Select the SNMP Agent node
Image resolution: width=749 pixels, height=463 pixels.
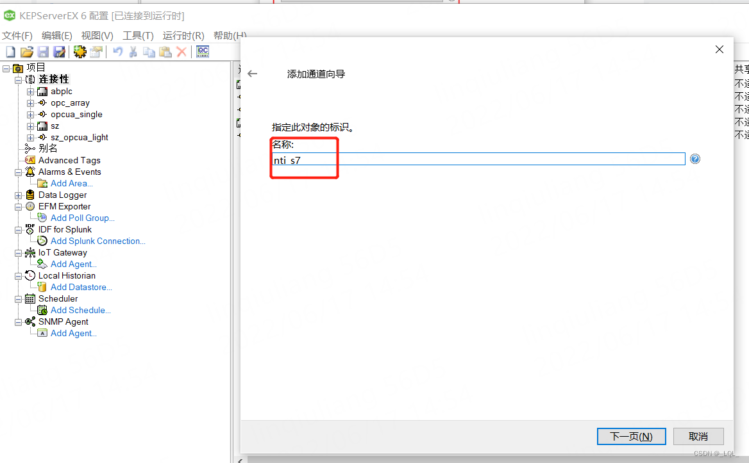(63, 322)
